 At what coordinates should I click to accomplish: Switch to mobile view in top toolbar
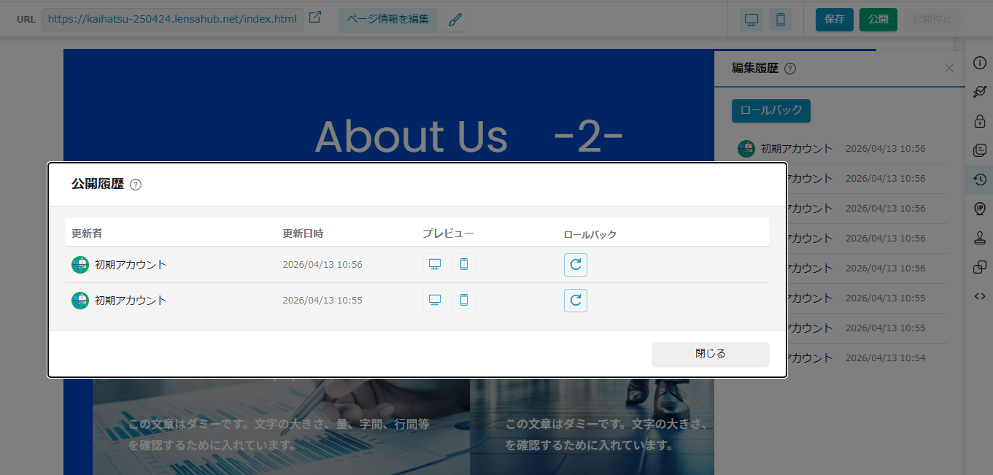tap(781, 20)
